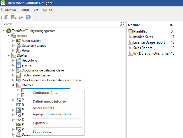183x138 pixels.
Task: Click the Repositorio icon
Action: click(x=19, y=60)
